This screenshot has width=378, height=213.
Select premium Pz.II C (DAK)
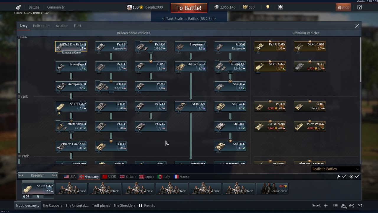(270, 46)
